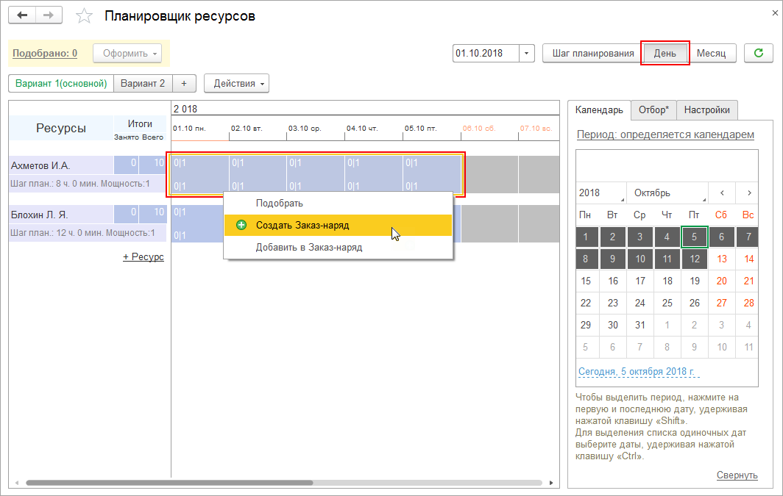Viewport: 783px width, 496px height.
Task: Choose Создать Заказ-наряд in the context menu
Action: tap(338, 226)
